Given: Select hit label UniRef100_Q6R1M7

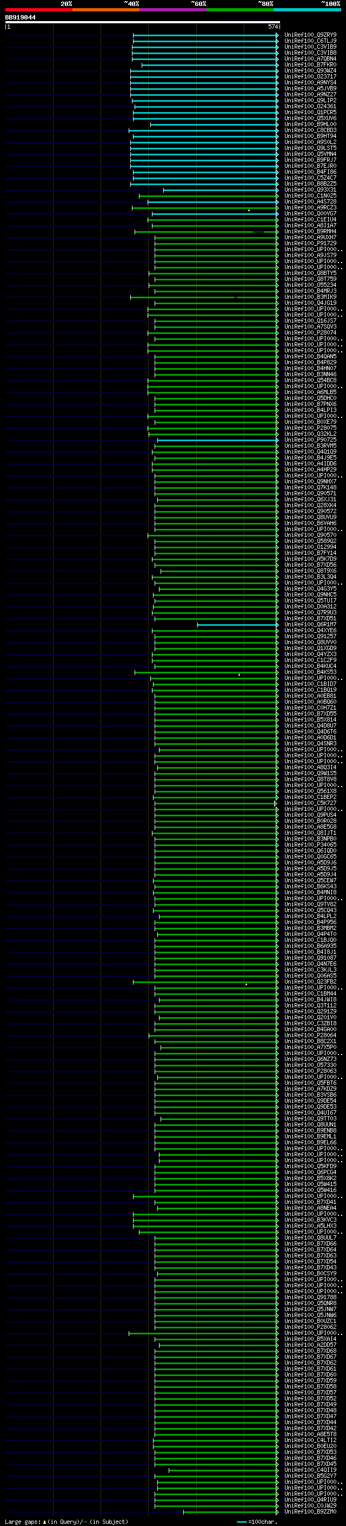Looking at the screenshot, I should click(310, 624).
